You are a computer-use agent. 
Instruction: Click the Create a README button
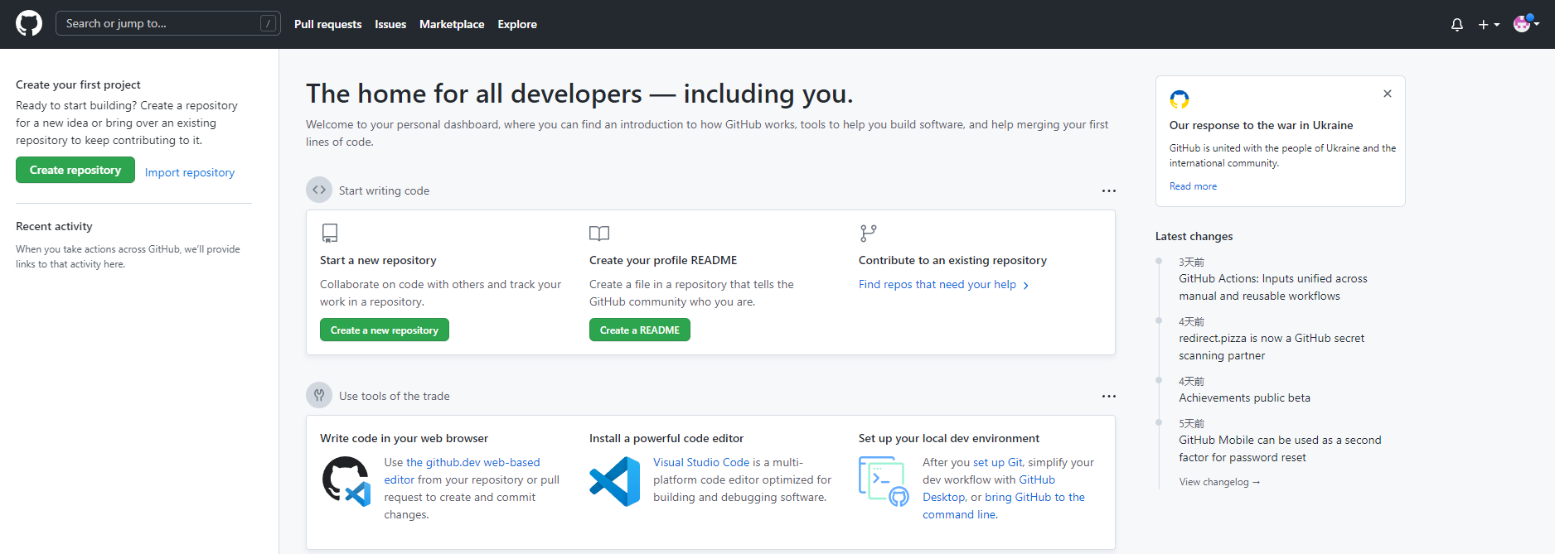point(639,330)
